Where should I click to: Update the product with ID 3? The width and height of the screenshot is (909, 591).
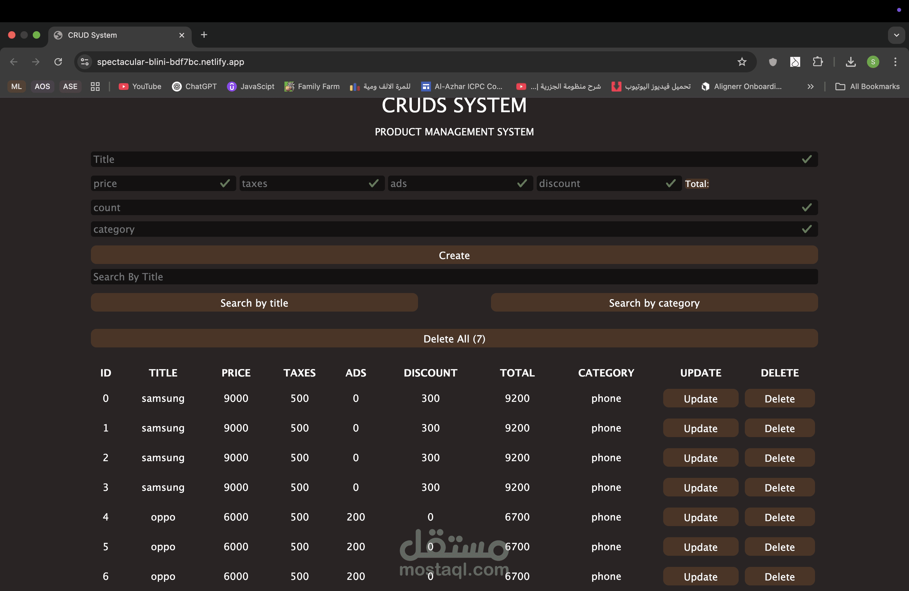click(701, 487)
